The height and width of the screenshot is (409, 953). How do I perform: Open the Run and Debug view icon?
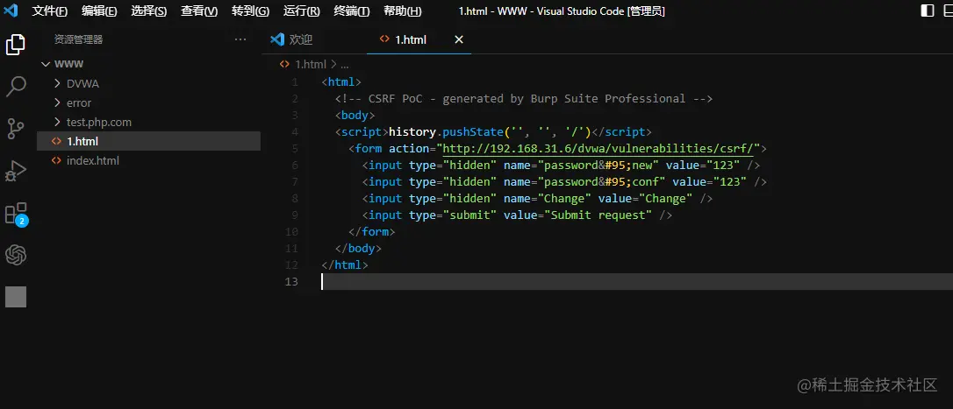click(16, 171)
